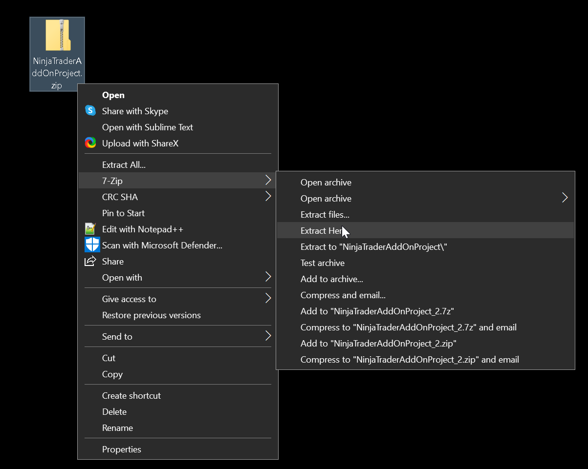Add to "NinjaTraderAddOnProject_2.7z"
588x469 pixels.
coord(377,311)
